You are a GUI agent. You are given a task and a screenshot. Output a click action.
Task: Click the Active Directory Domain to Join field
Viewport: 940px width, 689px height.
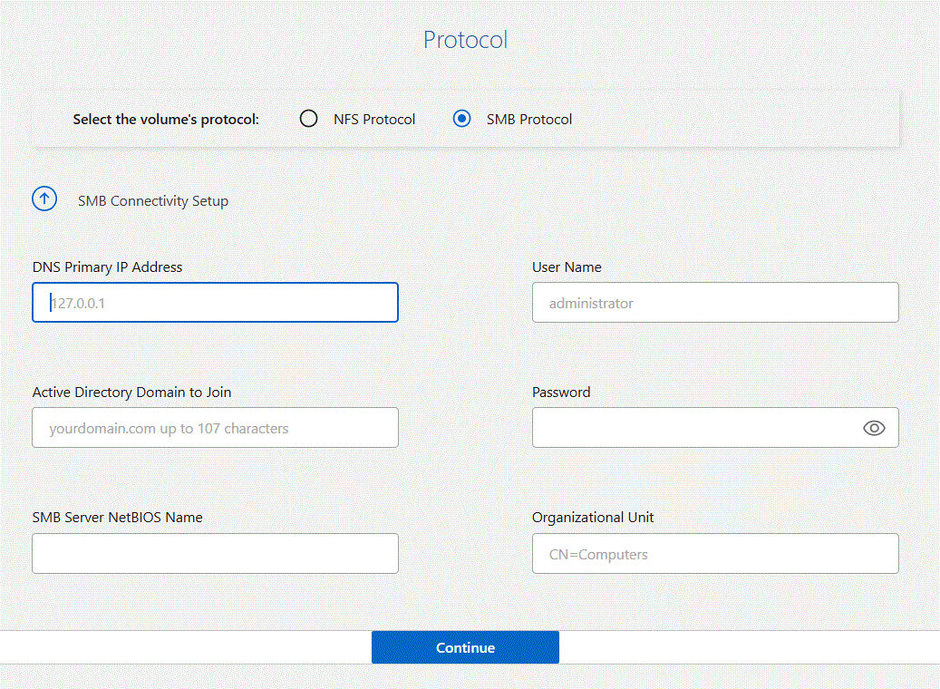tap(215, 427)
